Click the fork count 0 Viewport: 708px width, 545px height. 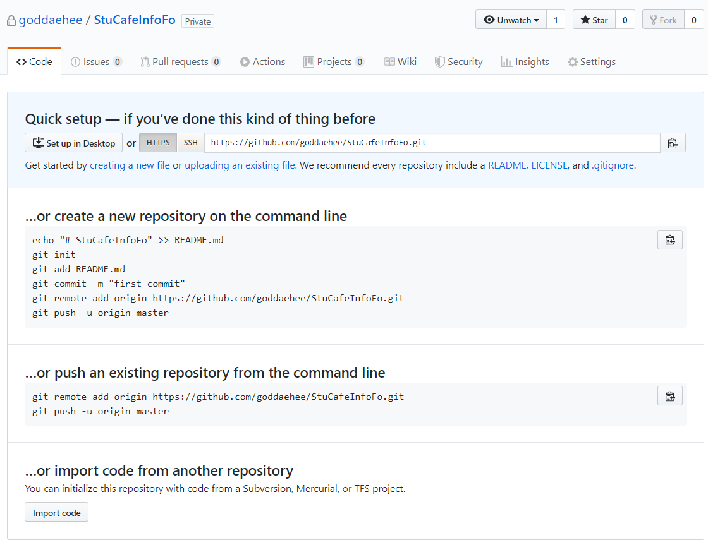click(694, 20)
